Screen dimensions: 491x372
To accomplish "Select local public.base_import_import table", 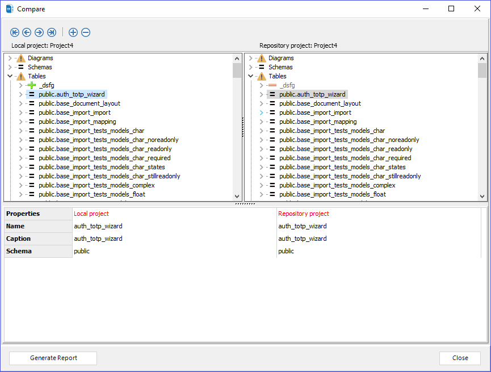I will 74,112.
